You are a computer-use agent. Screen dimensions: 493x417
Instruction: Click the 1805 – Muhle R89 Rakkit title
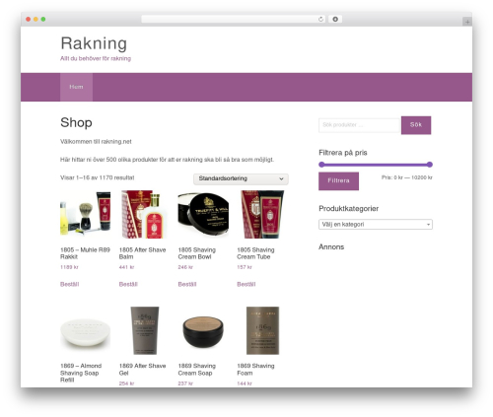click(x=85, y=253)
